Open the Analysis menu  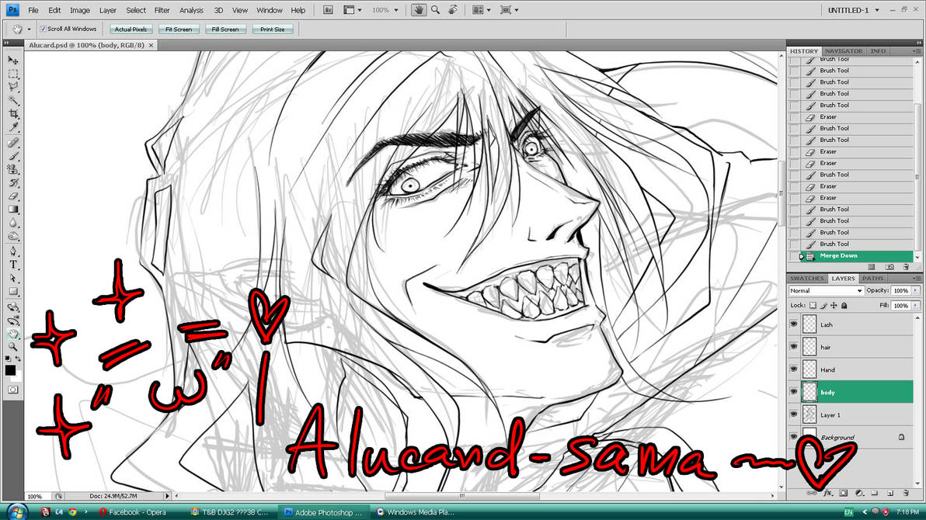click(191, 10)
